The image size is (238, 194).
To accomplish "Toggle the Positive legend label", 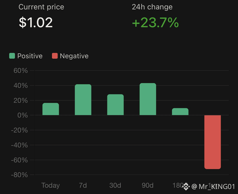I will [x=30, y=56].
